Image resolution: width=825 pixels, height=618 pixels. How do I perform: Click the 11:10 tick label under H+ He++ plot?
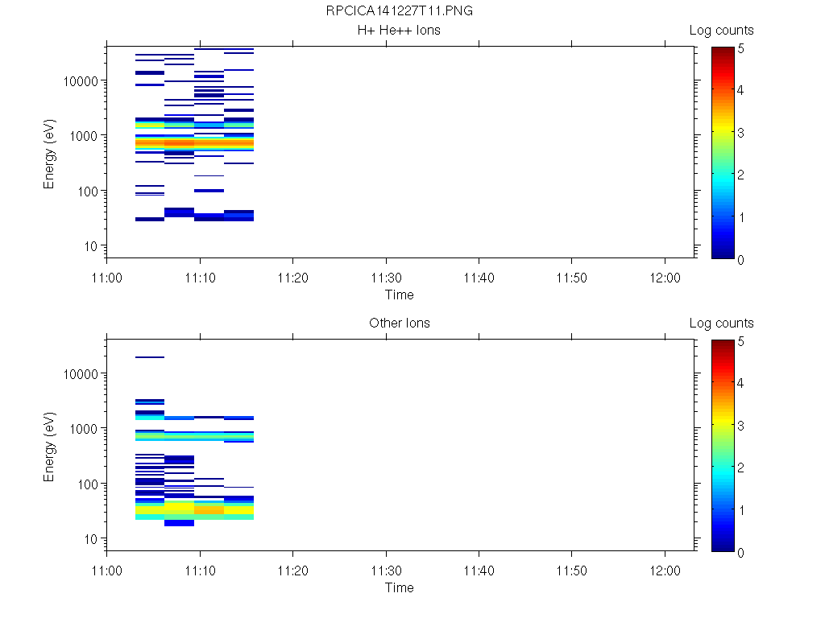pyautogui.click(x=200, y=278)
